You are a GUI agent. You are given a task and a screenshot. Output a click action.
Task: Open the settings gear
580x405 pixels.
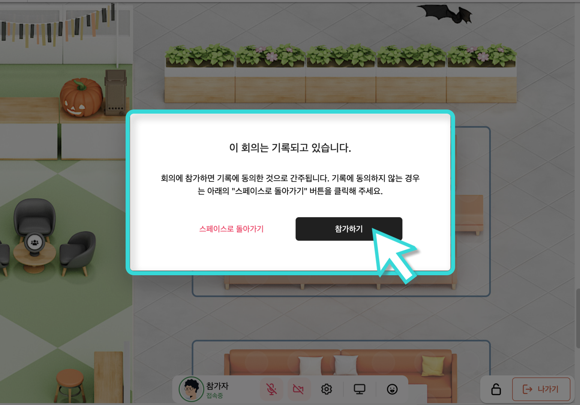tap(327, 389)
